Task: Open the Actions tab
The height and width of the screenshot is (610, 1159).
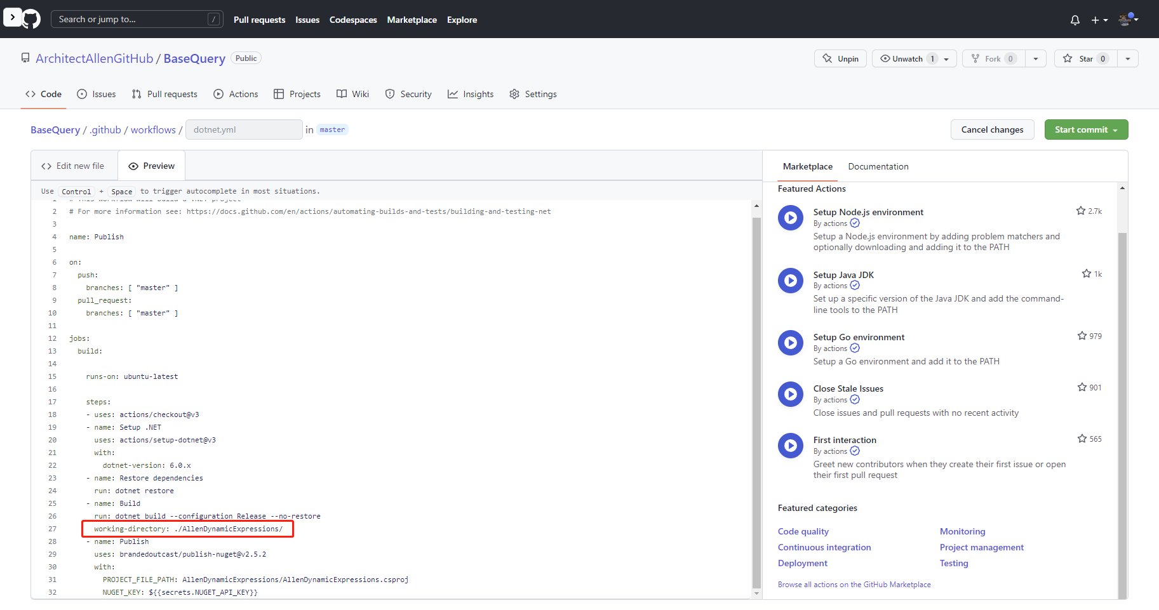Action: coord(236,94)
